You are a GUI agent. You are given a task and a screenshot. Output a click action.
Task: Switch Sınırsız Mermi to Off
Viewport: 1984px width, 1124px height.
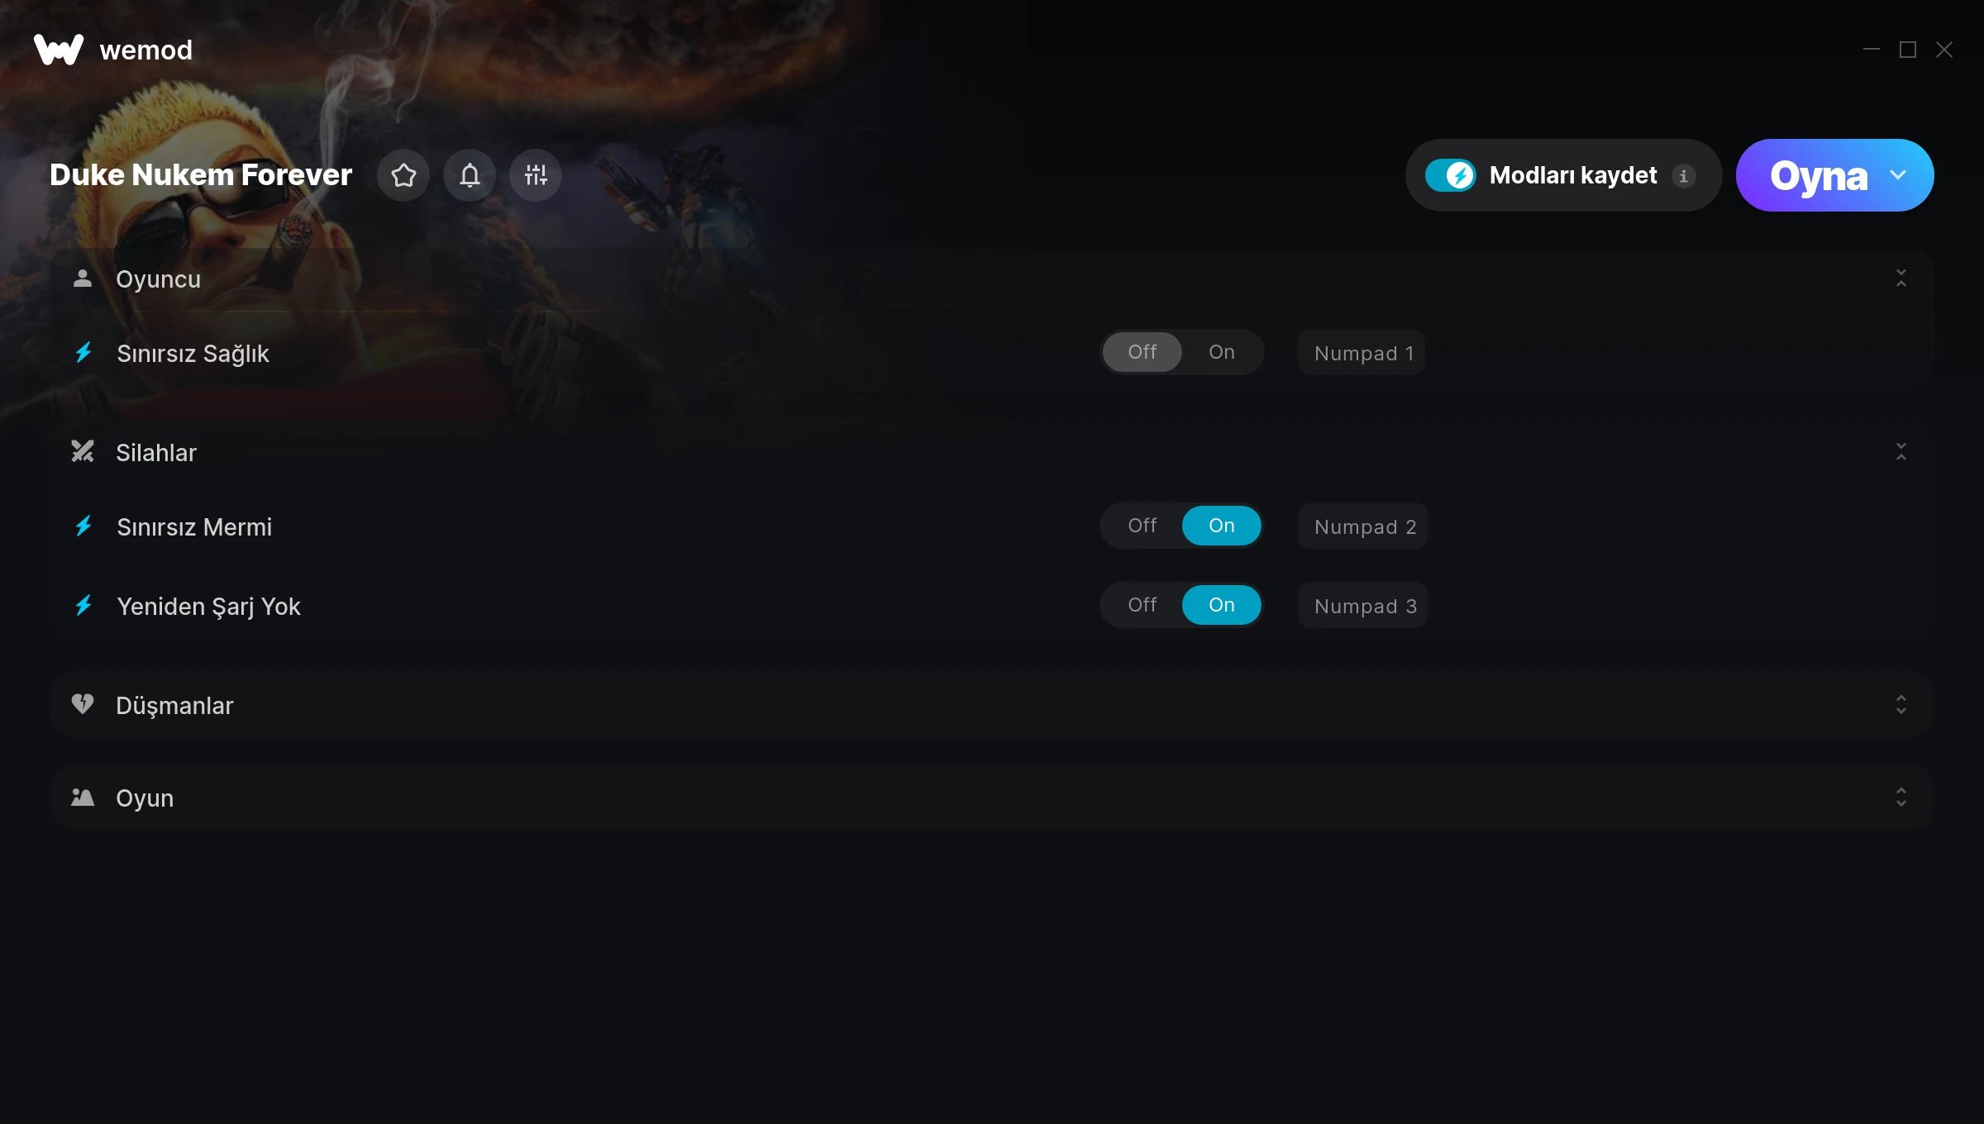(1142, 526)
